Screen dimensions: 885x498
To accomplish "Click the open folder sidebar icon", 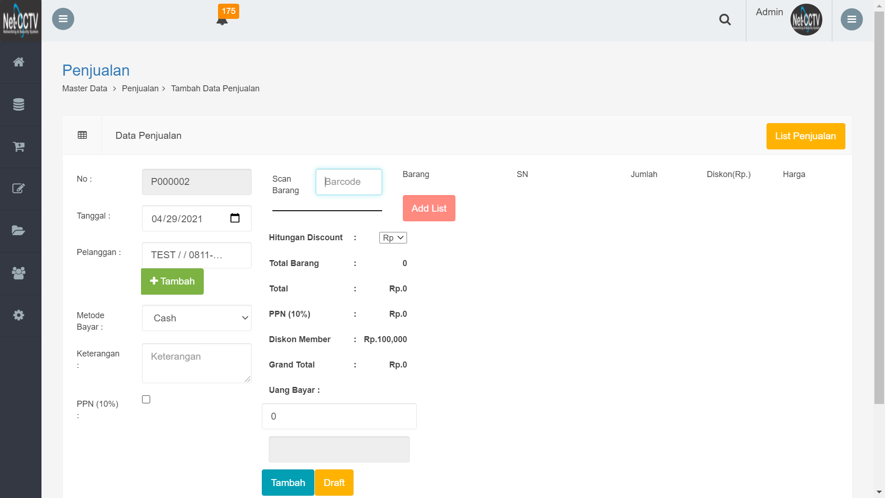I will [x=18, y=231].
